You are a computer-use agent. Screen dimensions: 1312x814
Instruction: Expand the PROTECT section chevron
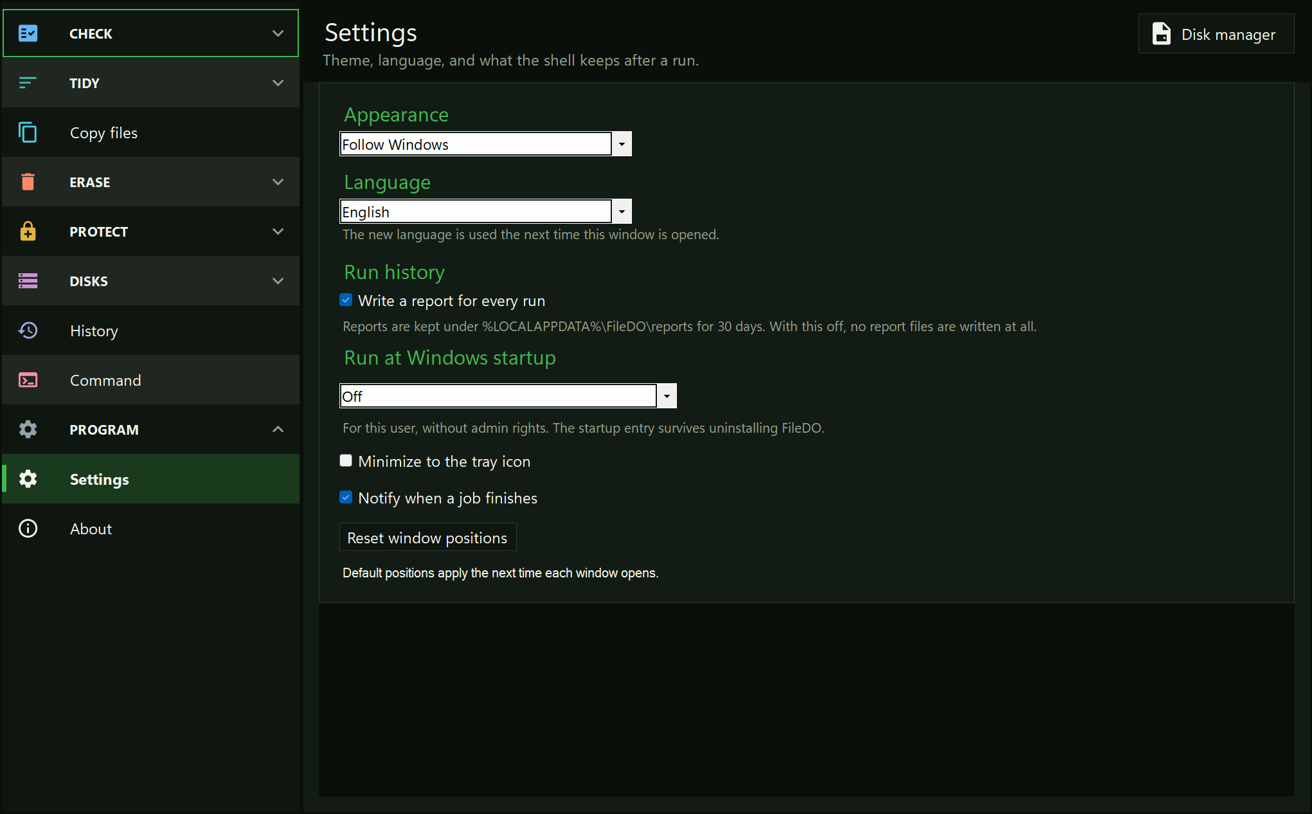[278, 231]
